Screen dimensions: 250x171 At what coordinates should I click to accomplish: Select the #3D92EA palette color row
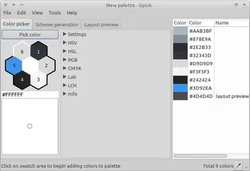click(211, 88)
